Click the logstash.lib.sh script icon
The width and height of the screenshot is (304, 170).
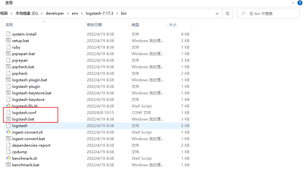click(x=8, y=106)
